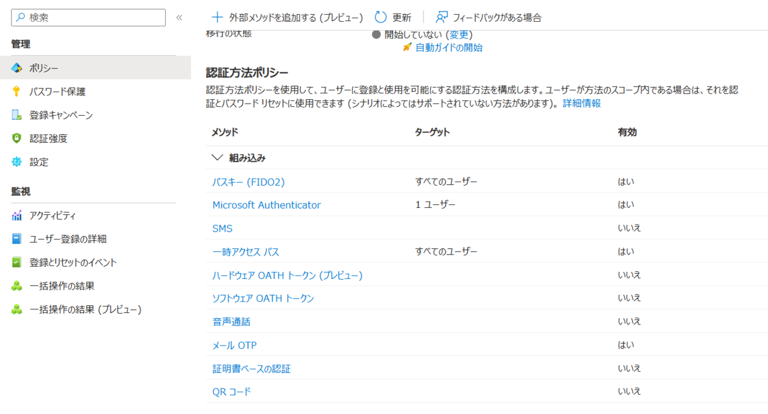Click いいえ in the SMS row

[629, 228]
